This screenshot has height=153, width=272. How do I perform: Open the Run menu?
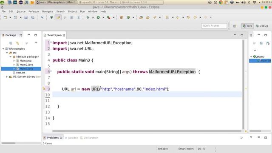pyautogui.click(x=82, y=11)
